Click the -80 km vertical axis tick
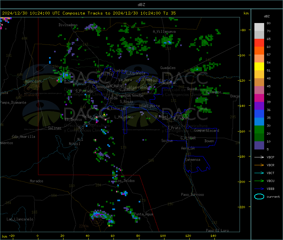This screenshot has height=240, width=283. click(243, 30)
